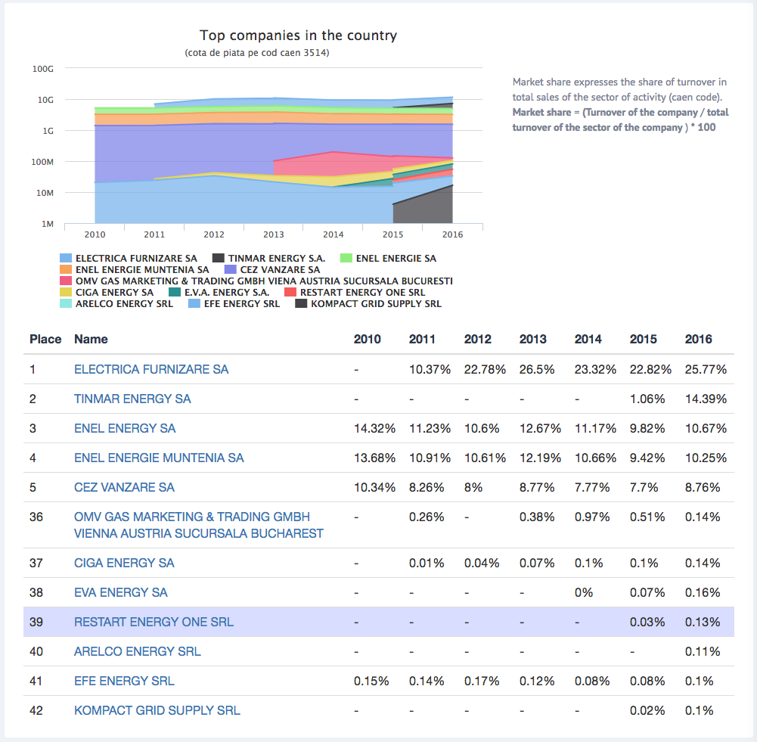Open KOMPACT GRID SUPPLY SRL table link
The image size is (757, 742).
tap(157, 710)
